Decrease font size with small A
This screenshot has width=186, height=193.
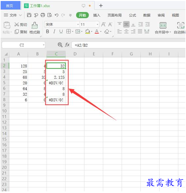pos(110,24)
